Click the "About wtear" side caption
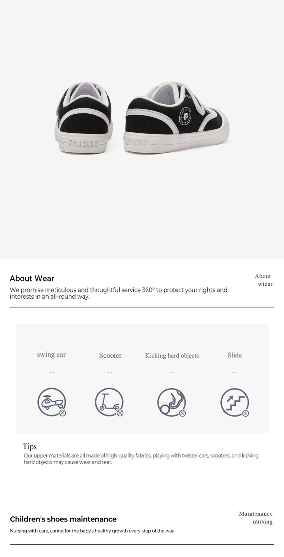 click(x=264, y=280)
